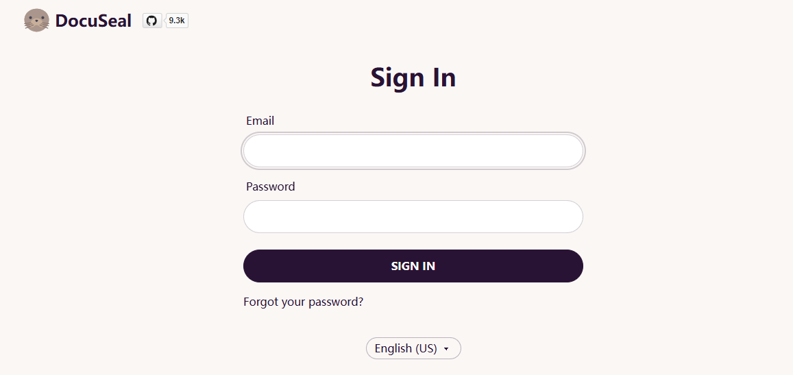
Task: Click the seal face next to DocuSeal
Action: [36, 21]
